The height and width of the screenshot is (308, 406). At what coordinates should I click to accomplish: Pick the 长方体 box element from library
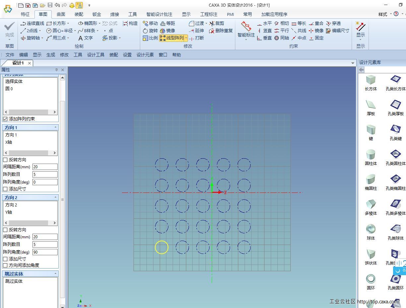click(371, 82)
